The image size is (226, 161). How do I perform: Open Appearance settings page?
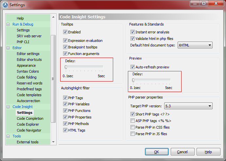point(26,65)
